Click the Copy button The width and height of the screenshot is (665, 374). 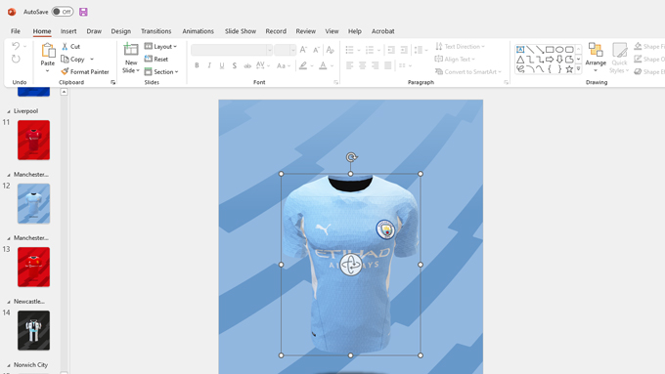[72, 59]
